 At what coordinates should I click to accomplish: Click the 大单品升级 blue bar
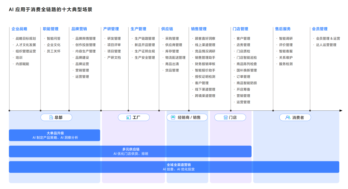[x=54, y=135]
